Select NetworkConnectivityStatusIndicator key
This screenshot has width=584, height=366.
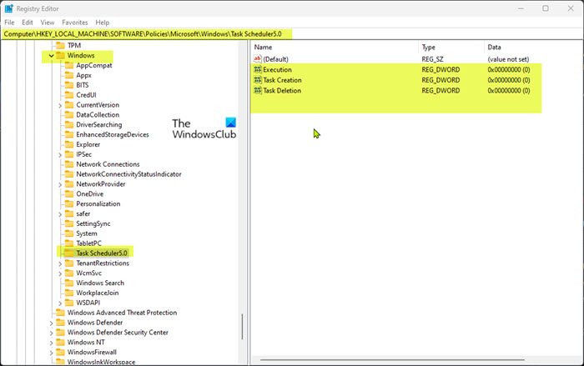coord(128,174)
